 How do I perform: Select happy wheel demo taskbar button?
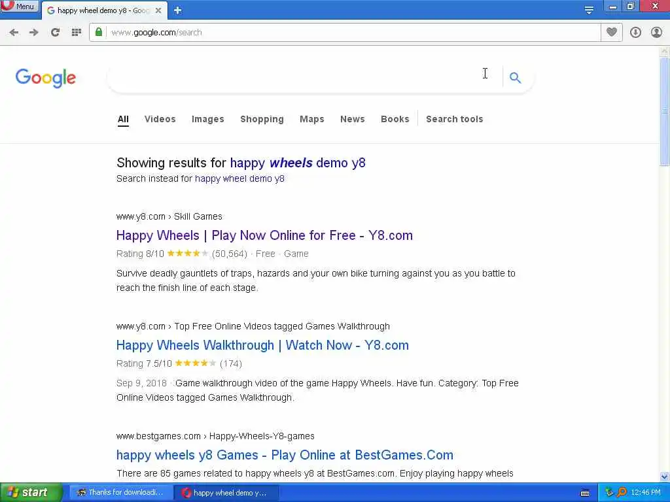pos(226,493)
